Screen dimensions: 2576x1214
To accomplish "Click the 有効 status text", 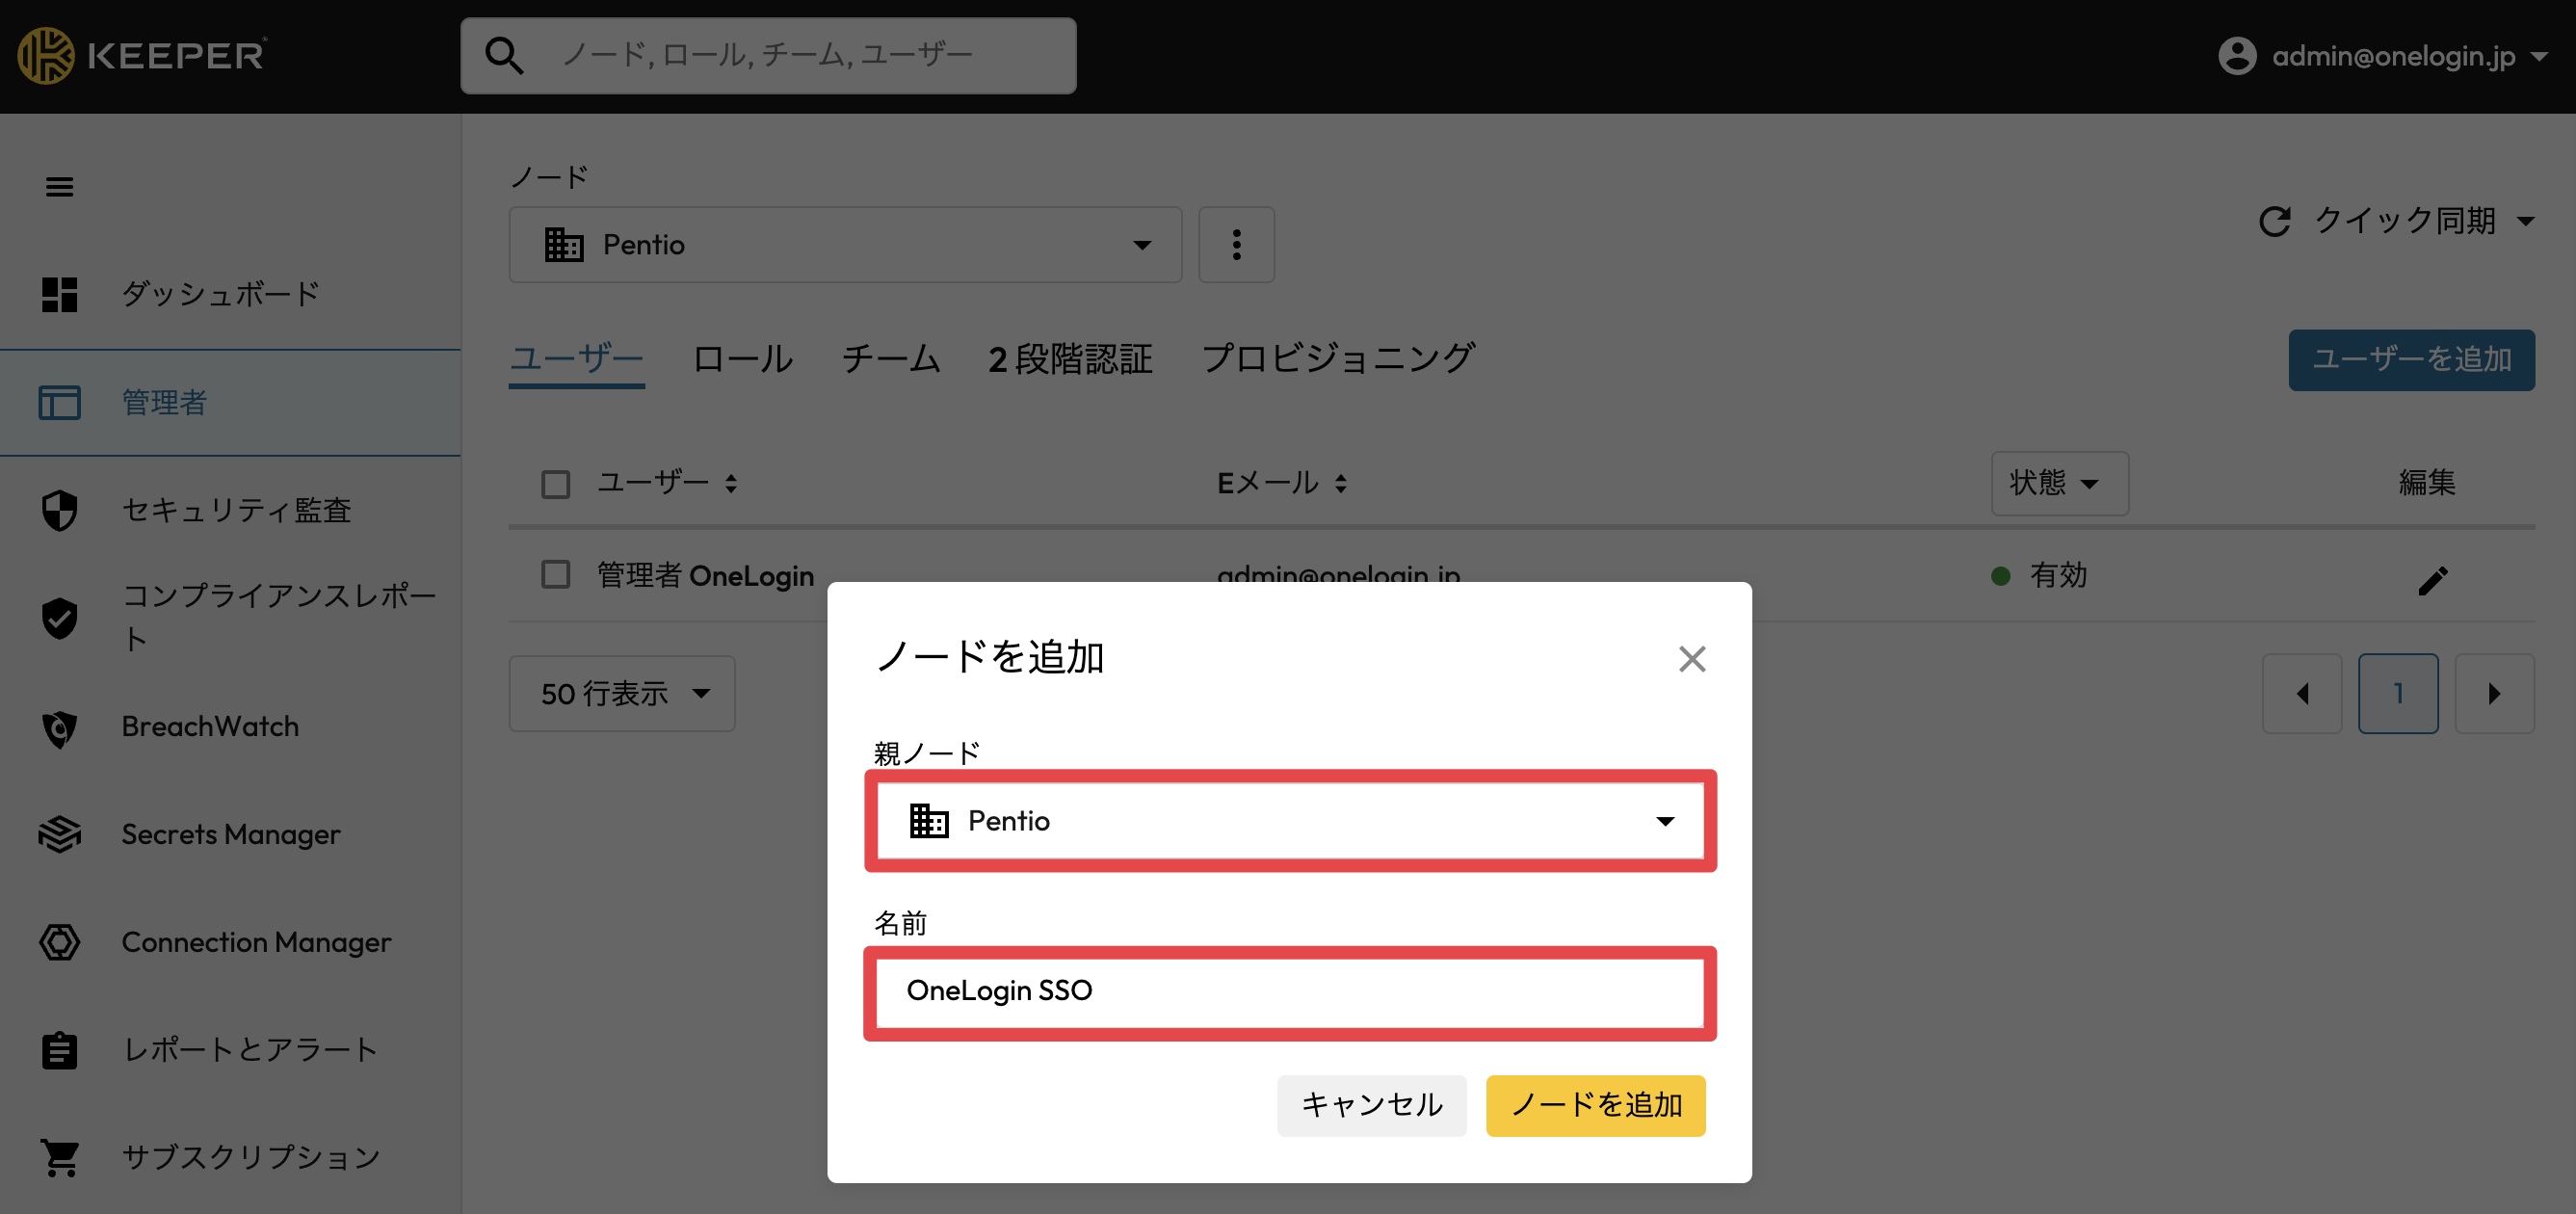I will pos(2058,575).
